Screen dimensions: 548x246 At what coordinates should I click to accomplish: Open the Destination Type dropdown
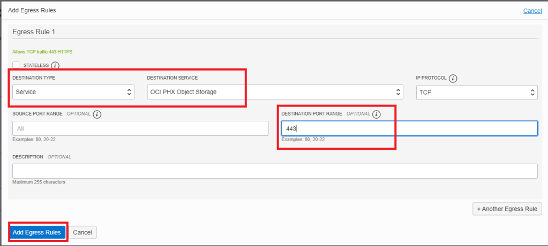(73, 92)
